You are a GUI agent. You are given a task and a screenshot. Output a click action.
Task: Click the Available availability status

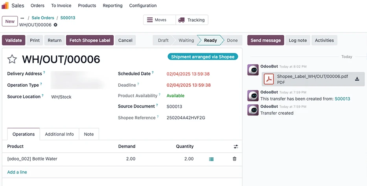(x=175, y=96)
